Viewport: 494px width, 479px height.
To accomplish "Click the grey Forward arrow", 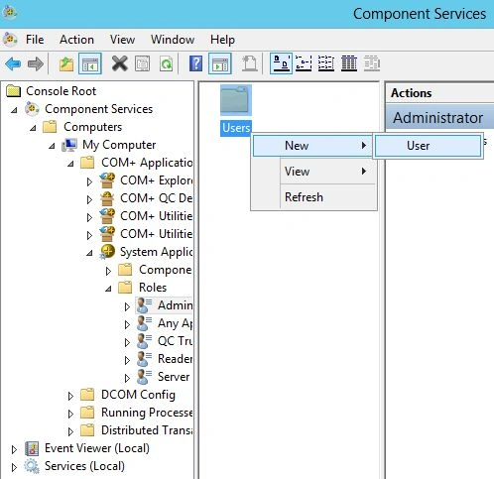I will 36,63.
